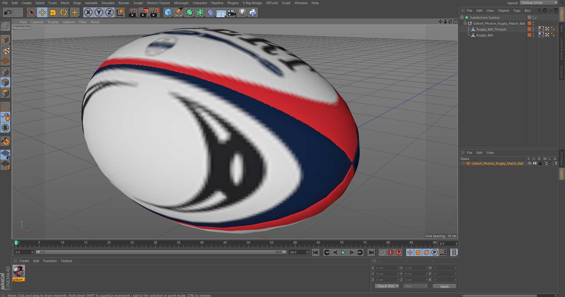
Task: Add a Light object
Action: 242,12
